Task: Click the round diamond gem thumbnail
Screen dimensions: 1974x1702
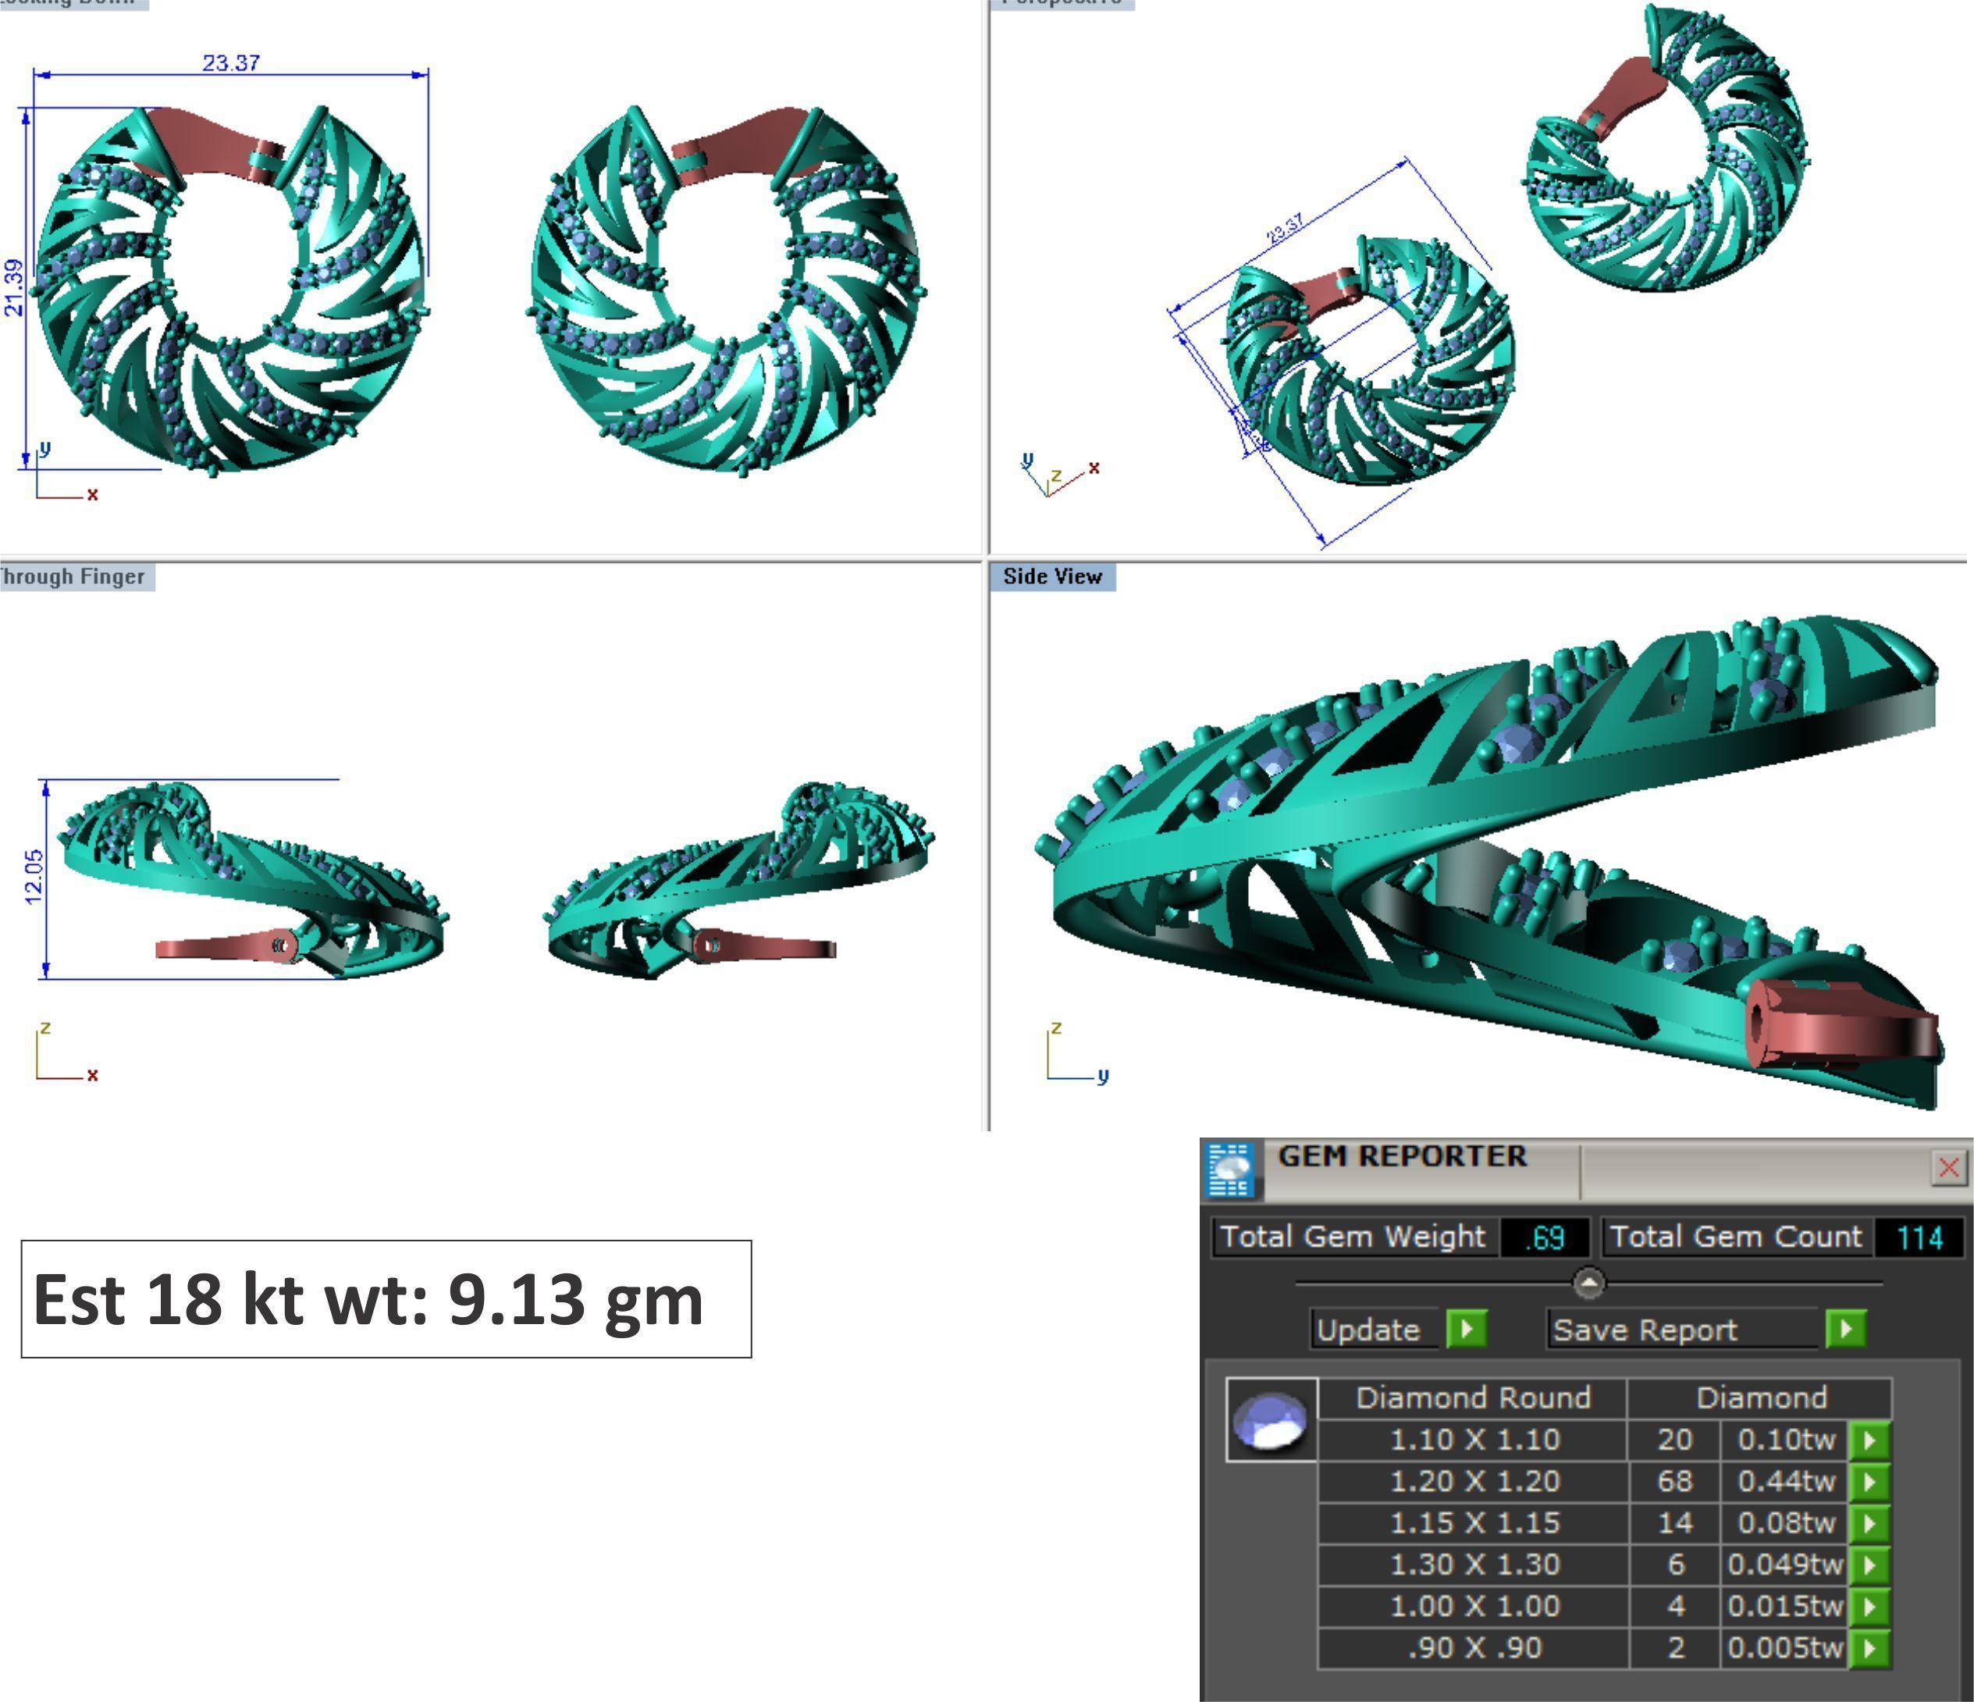Action: (x=1271, y=1421)
